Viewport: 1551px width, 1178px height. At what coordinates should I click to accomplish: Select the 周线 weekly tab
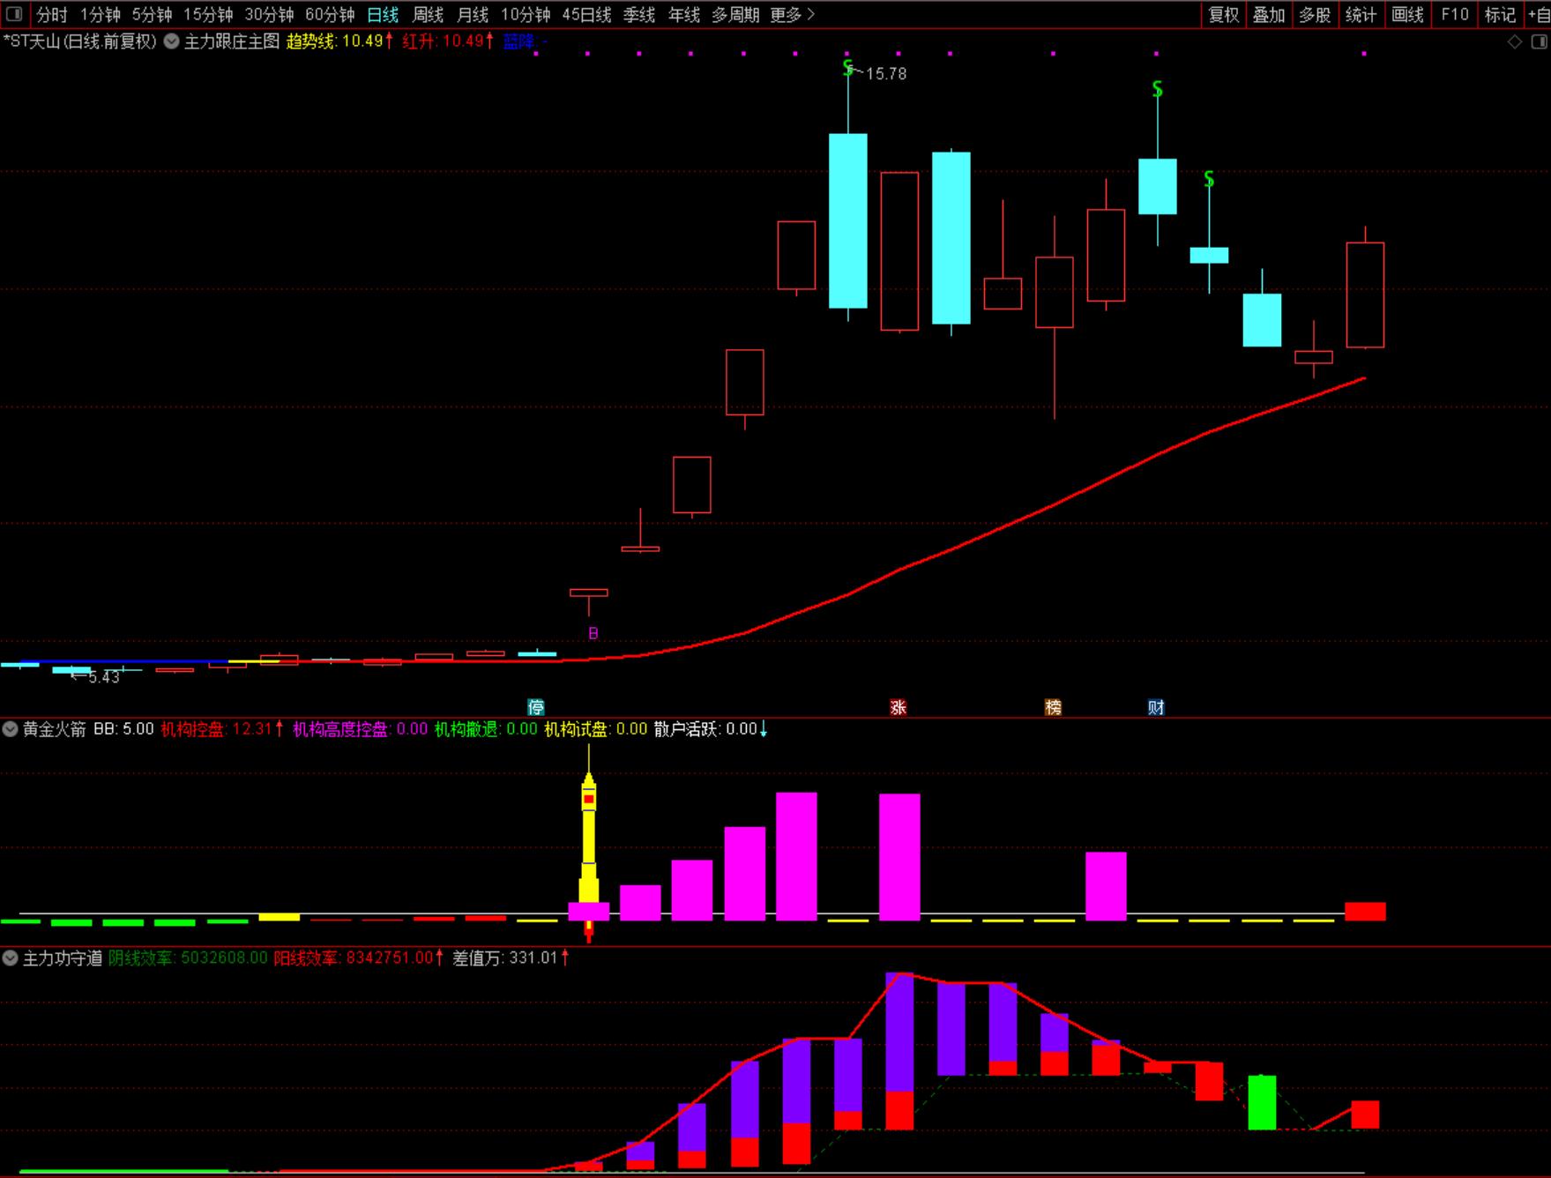point(428,15)
